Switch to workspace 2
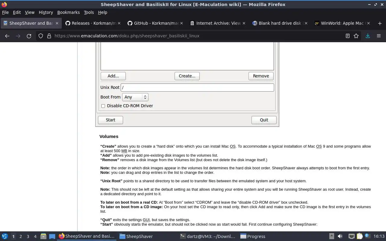The height and width of the screenshot is (241, 386). click(21, 236)
